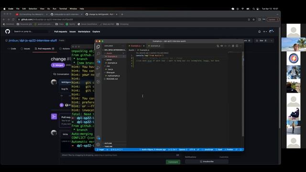Open the Conversation tab of the pull request
Image resolution: width=306 pixels, height=172 pixels.
[61, 74]
